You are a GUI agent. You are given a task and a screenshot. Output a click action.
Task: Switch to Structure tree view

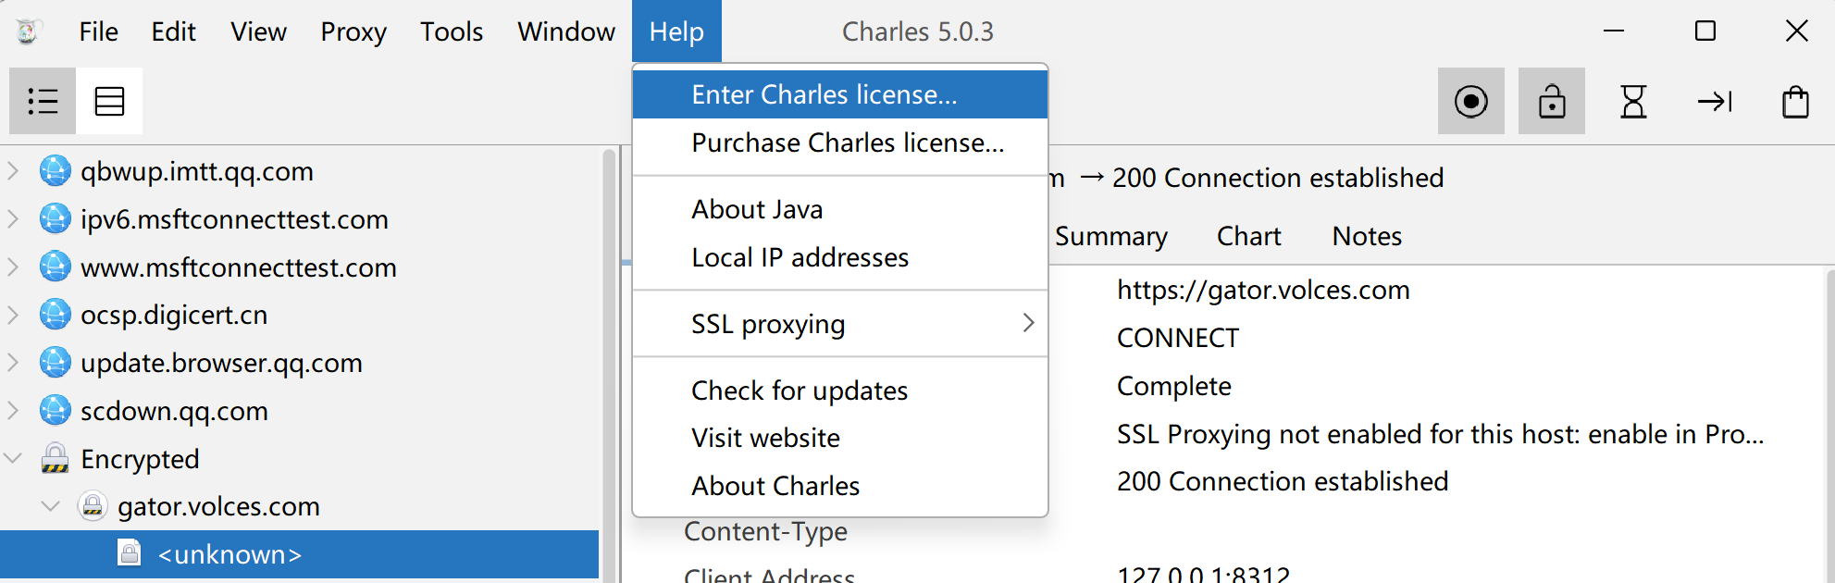(x=43, y=101)
